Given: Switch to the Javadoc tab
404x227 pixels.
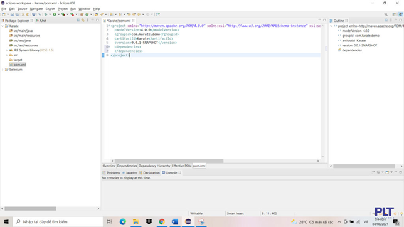Looking at the screenshot, I should pyautogui.click(x=130, y=173).
